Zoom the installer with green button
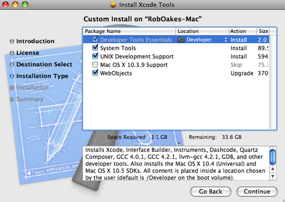The image size is (285, 202). [25, 5]
